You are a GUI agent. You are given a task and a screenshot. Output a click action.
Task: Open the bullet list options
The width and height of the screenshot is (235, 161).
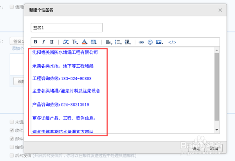pyautogui.click(x=118, y=42)
